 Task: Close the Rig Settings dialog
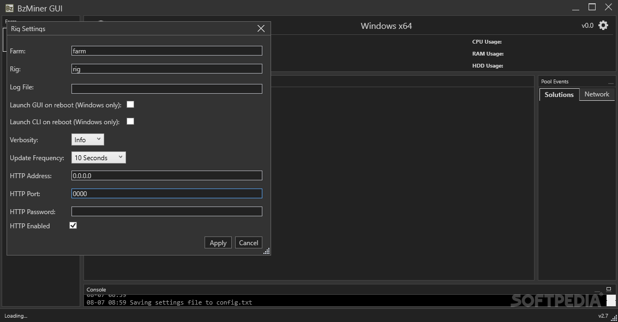pos(261,28)
